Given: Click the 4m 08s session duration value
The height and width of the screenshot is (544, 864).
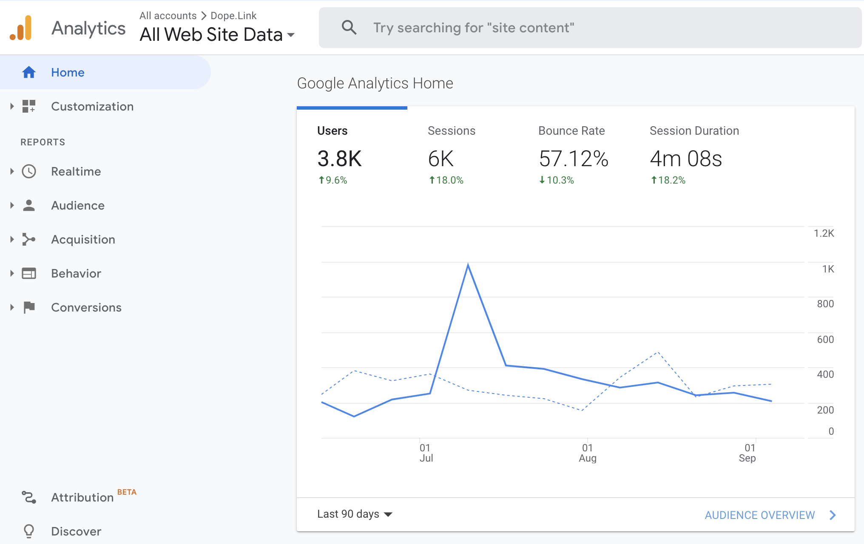Looking at the screenshot, I should click(x=686, y=159).
